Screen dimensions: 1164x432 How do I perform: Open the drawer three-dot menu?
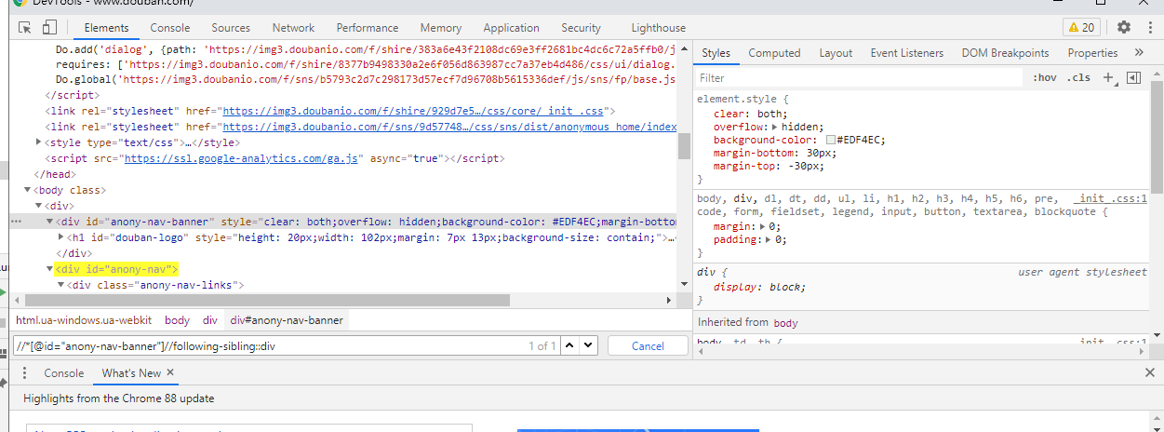click(x=25, y=373)
